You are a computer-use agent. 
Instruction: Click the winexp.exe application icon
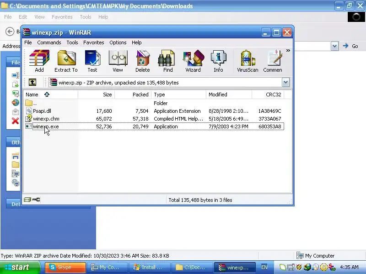(28, 126)
